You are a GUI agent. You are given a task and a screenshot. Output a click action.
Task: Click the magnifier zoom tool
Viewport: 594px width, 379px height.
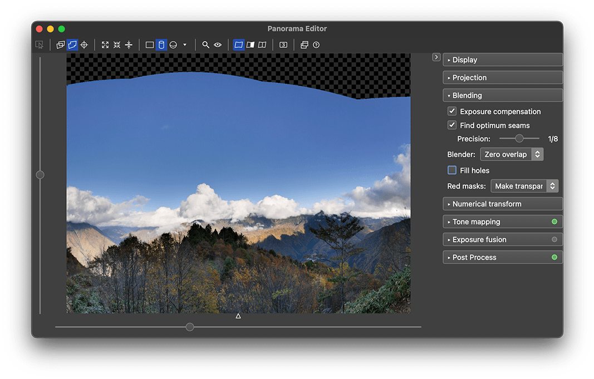205,45
